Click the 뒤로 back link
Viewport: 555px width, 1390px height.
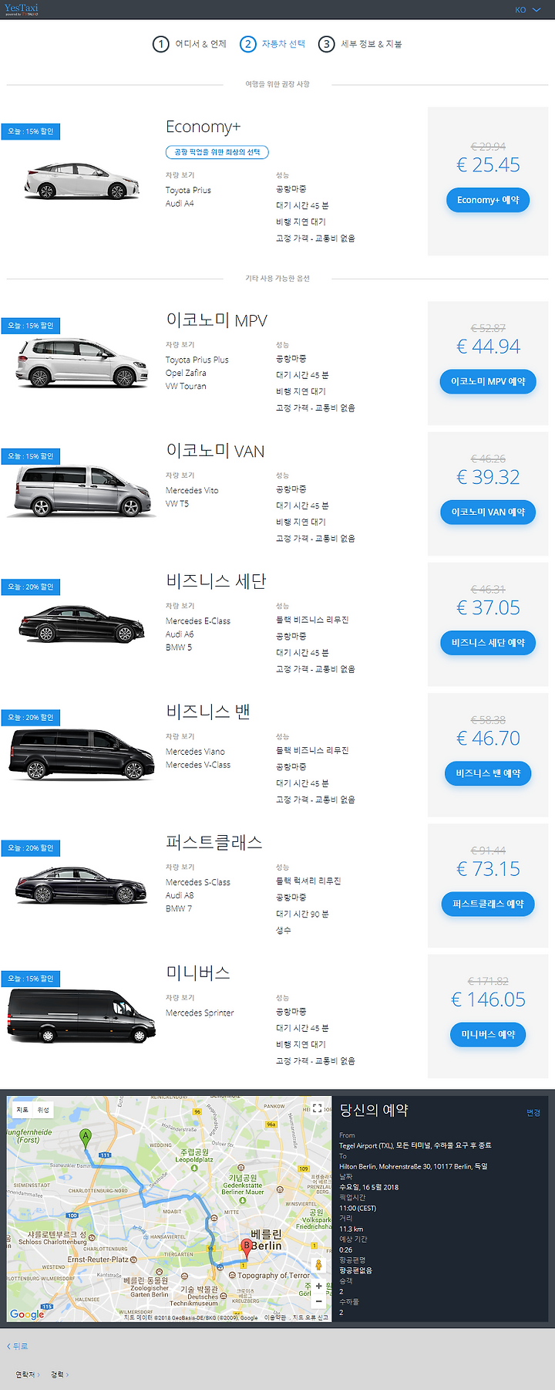coord(18,1346)
